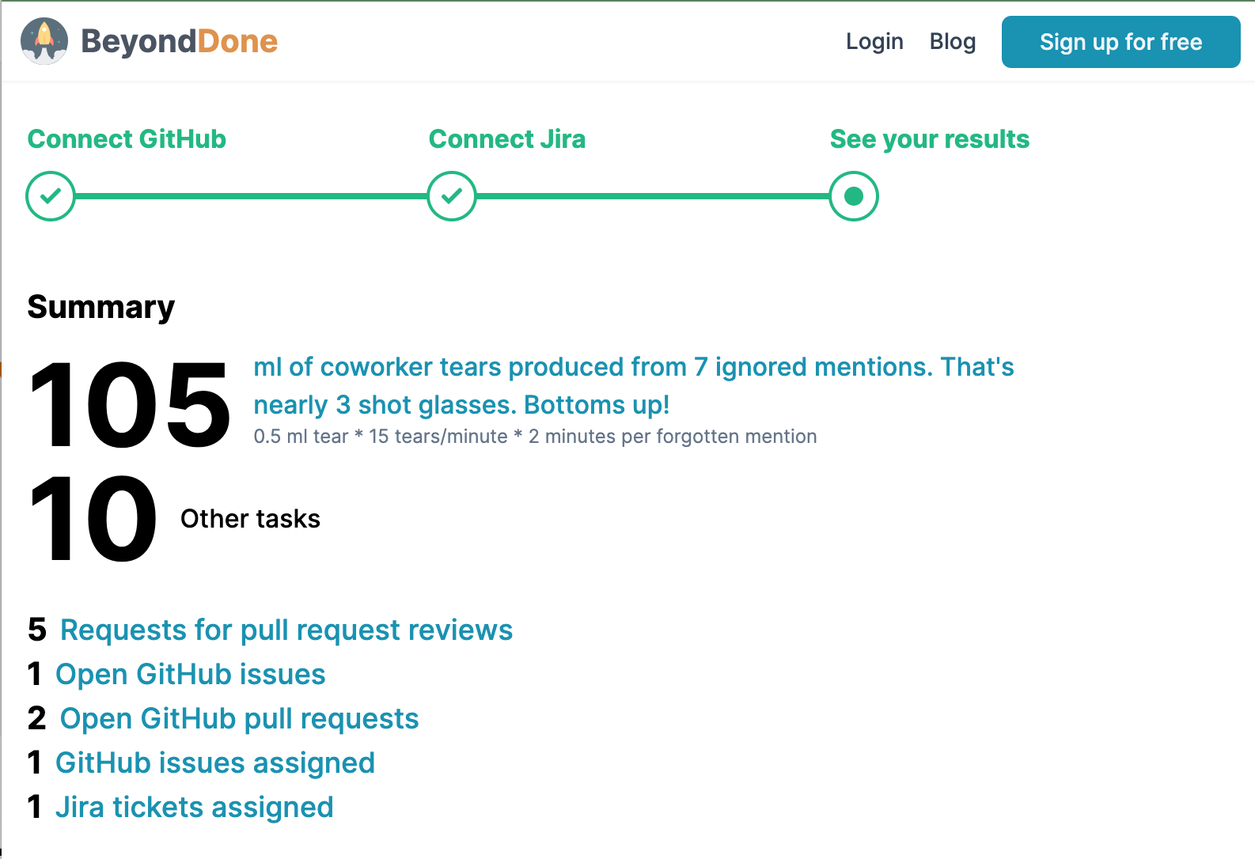Click the BeyondDone wordmark text
The height and width of the screenshot is (859, 1255).
179,41
